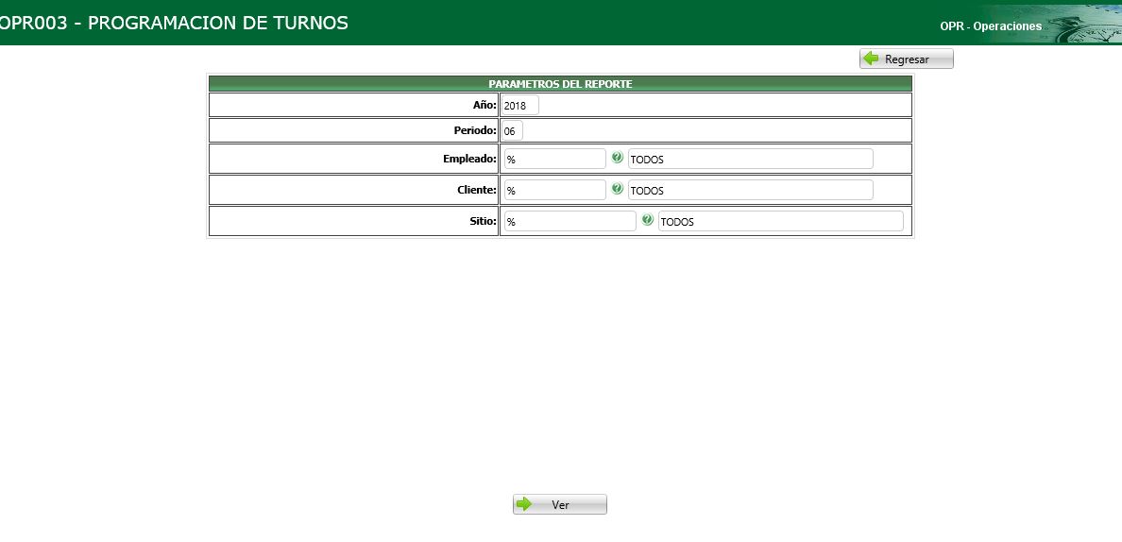
Task: Click the Año: label
Action: (x=484, y=105)
